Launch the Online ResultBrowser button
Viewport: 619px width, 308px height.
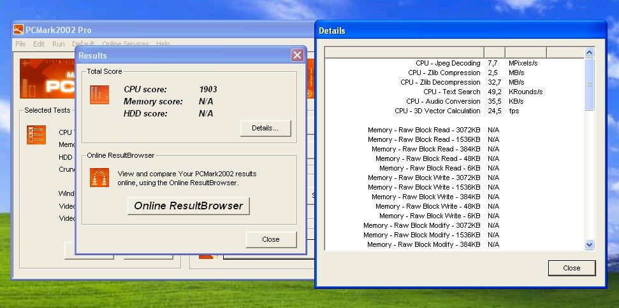click(188, 206)
